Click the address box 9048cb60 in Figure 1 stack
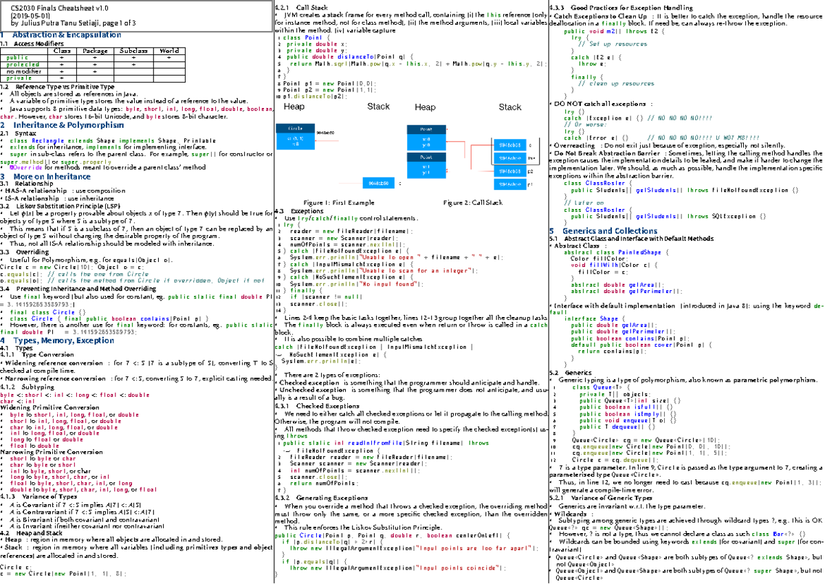The width and height of the screenshot is (825, 584). (x=378, y=184)
